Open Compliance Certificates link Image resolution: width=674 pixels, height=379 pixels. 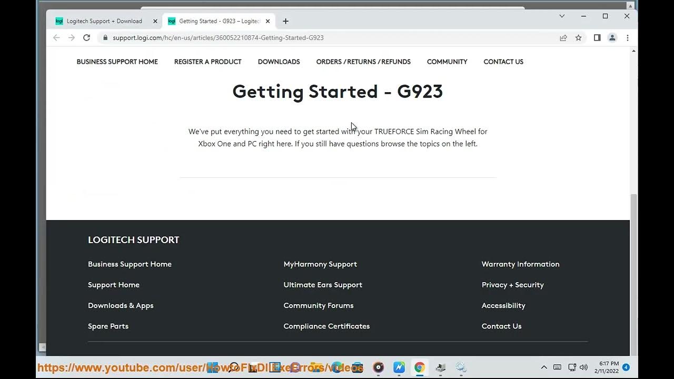(x=326, y=326)
